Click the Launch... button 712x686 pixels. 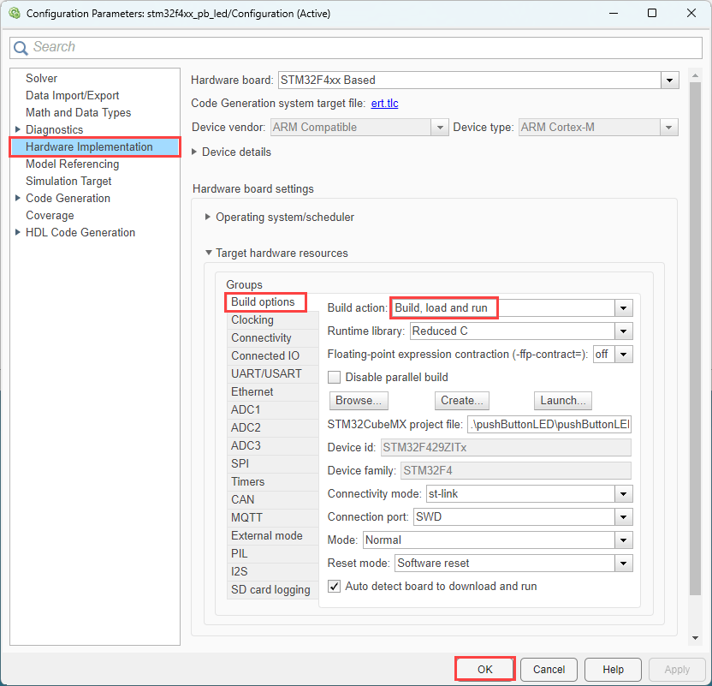point(563,400)
